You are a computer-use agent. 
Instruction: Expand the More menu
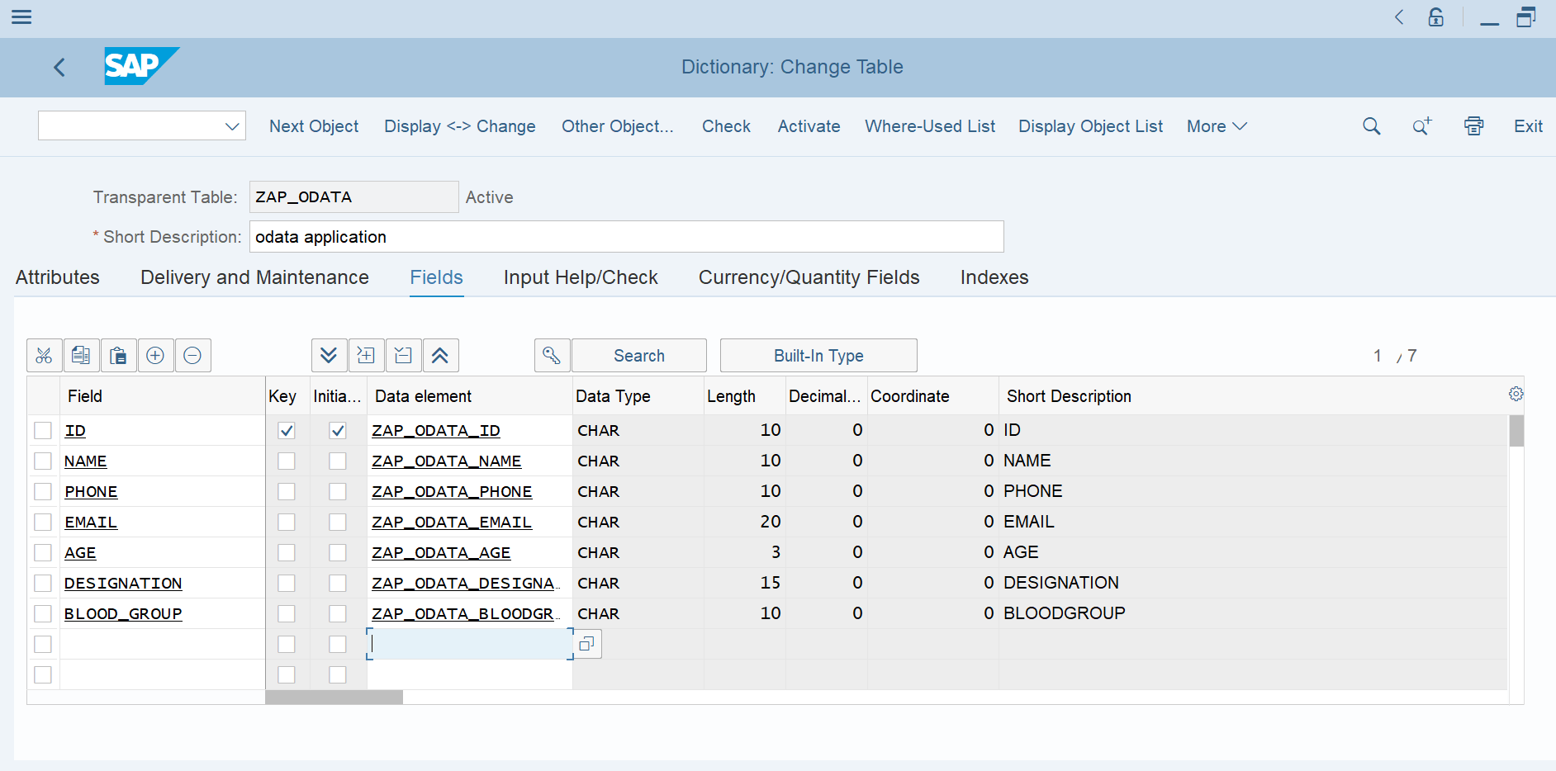(x=1215, y=125)
